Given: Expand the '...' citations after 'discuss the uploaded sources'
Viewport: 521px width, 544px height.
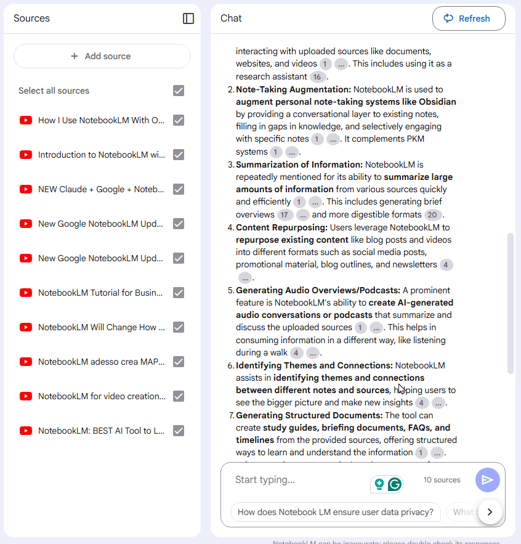Looking at the screenshot, I should [x=376, y=328].
